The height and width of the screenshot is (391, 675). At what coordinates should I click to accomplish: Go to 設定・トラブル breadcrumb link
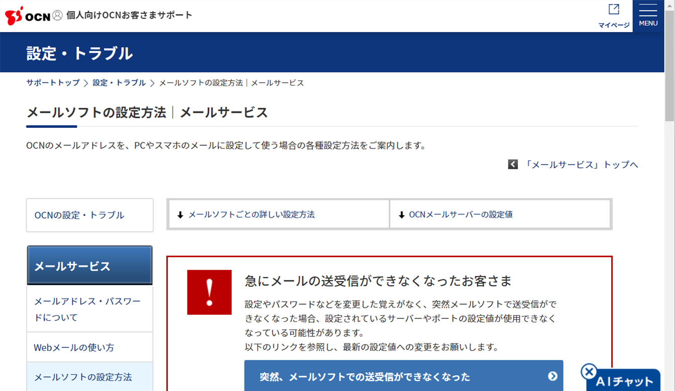tap(119, 83)
